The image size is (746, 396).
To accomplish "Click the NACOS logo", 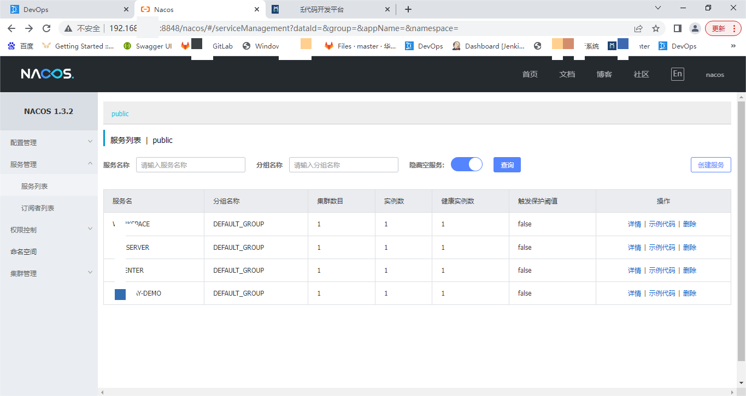I will point(48,74).
